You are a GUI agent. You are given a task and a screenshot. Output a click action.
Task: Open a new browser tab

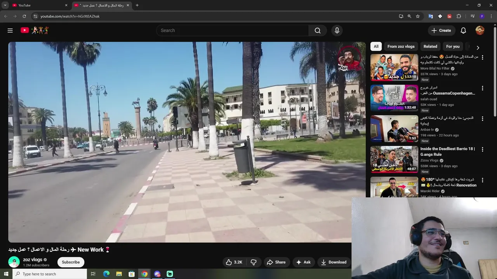coord(137,5)
